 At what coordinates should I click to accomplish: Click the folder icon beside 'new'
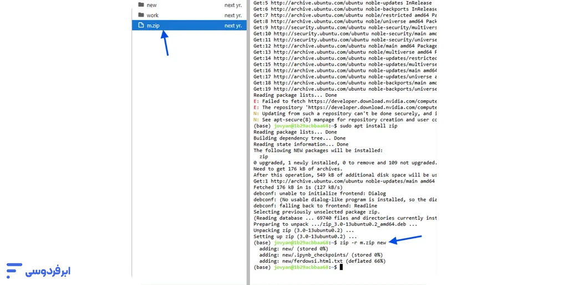tap(141, 5)
